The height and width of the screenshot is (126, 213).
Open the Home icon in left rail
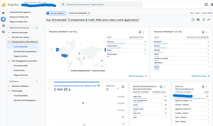pyautogui.click(x=3, y=13)
